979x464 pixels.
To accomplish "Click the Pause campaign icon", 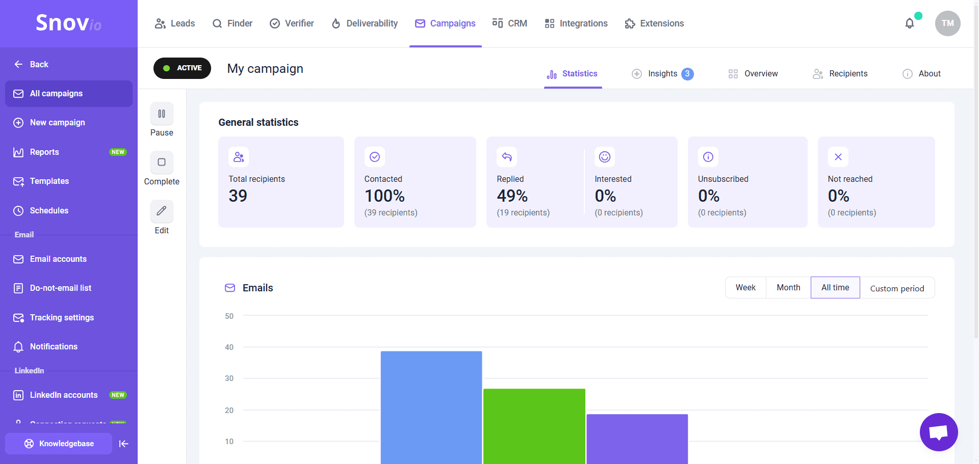I will (x=162, y=114).
